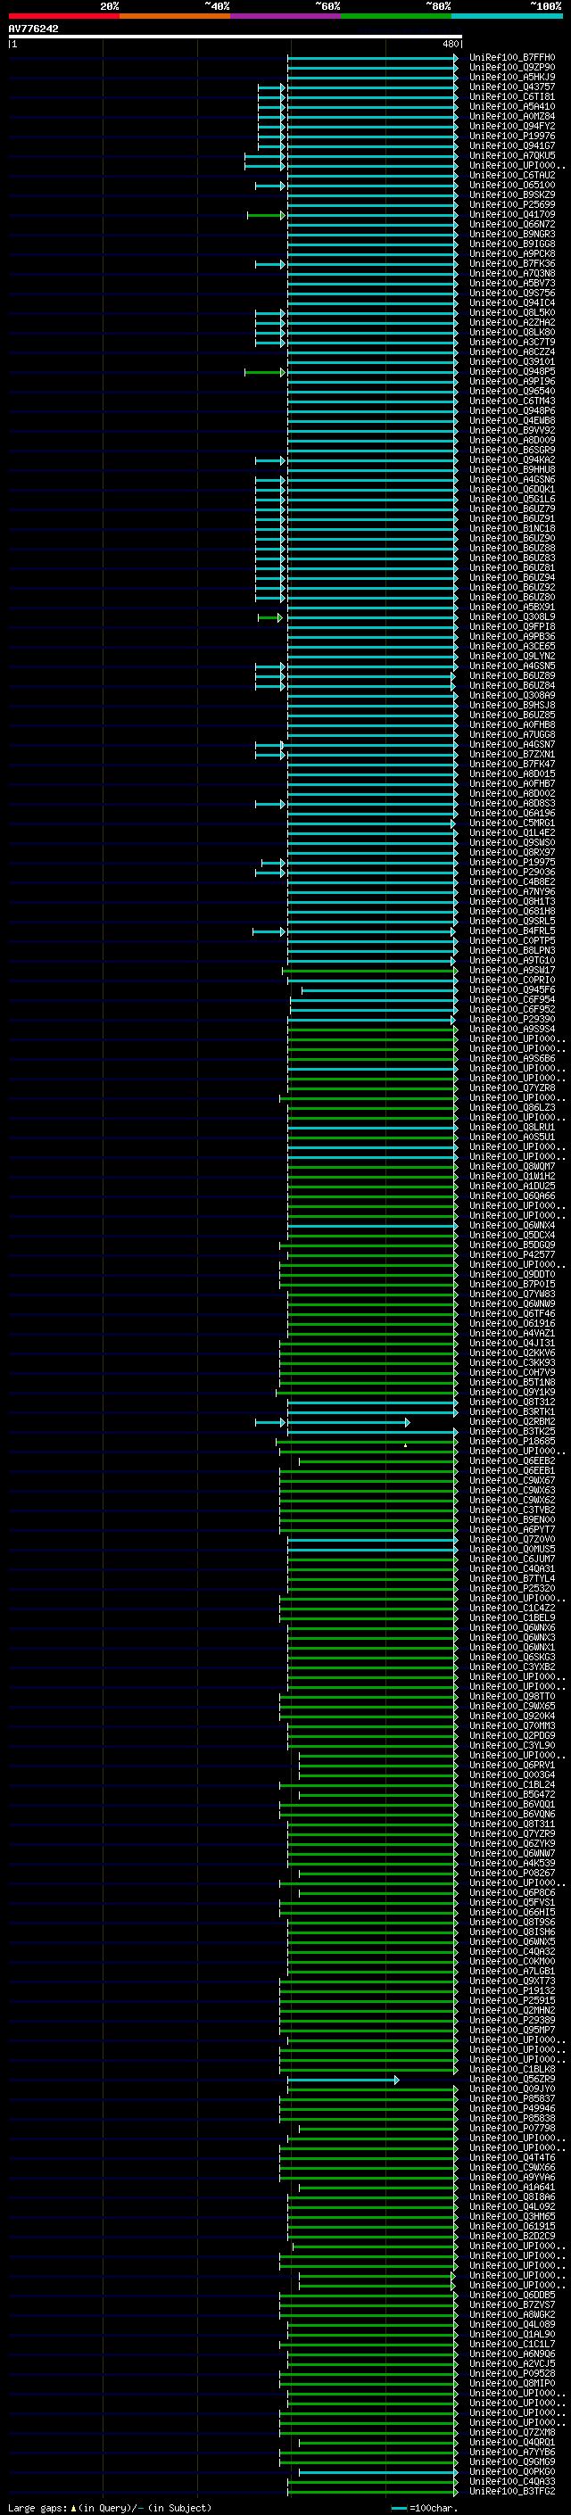Select hit label UniRef100_P25320

click(512, 1588)
